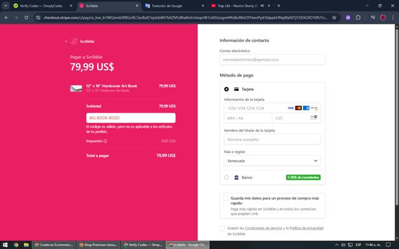Switch to Create an Ecommerce taskbar window

pyautogui.click(x=54, y=245)
